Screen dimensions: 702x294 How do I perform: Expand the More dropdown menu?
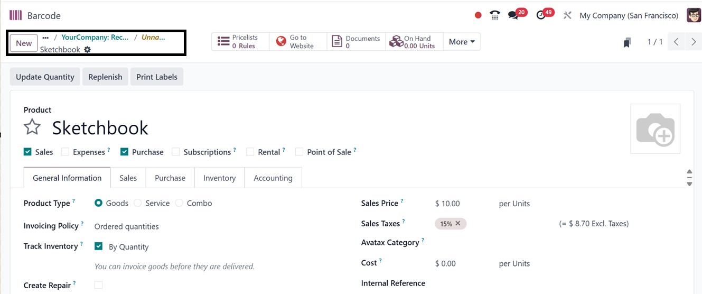tap(461, 42)
